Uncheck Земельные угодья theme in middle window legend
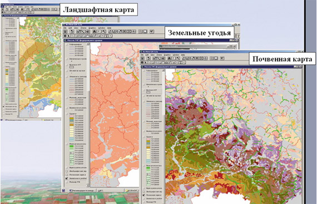Viewport: 317px width, 204px height. (67, 178)
